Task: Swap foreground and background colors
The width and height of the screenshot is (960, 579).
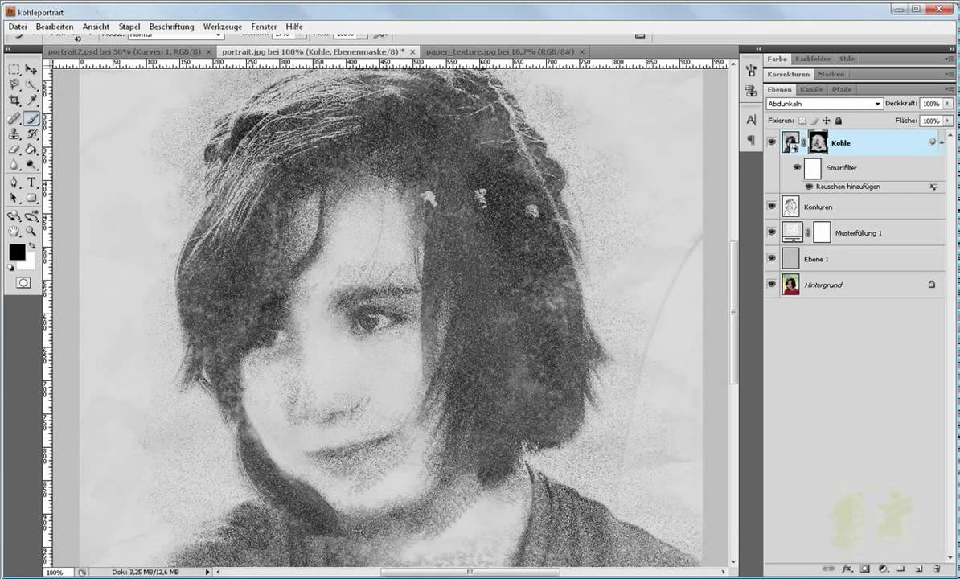Action: tap(31, 246)
